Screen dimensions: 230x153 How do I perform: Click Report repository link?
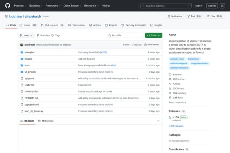click(177, 103)
